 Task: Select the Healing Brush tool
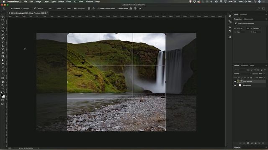point(3,38)
